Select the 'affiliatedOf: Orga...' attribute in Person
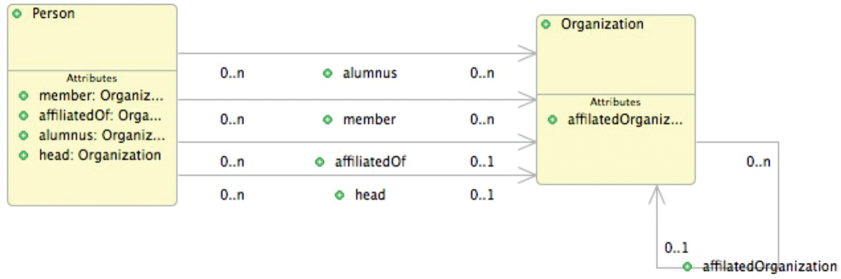The height and width of the screenshot is (279, 841). (100, 116)
